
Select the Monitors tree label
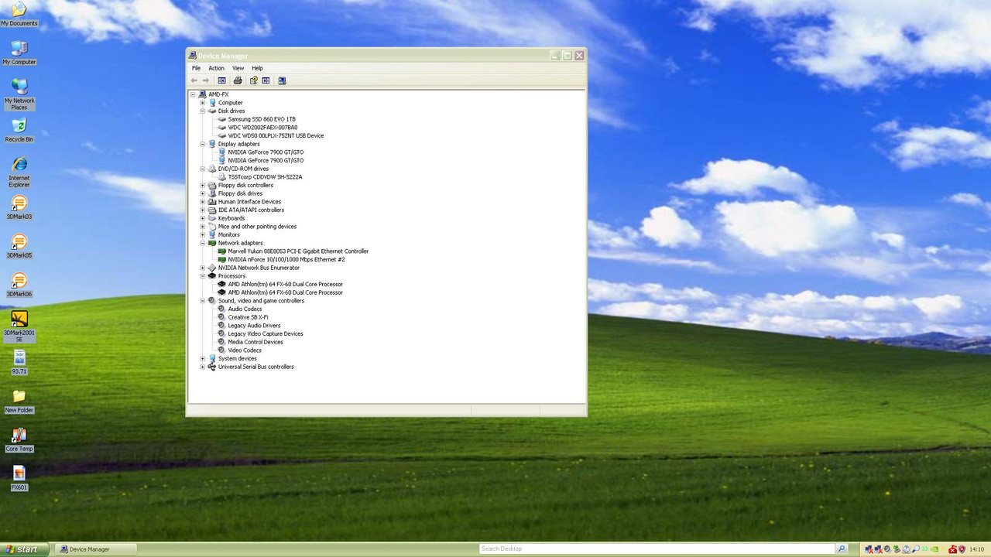[229, 235]
